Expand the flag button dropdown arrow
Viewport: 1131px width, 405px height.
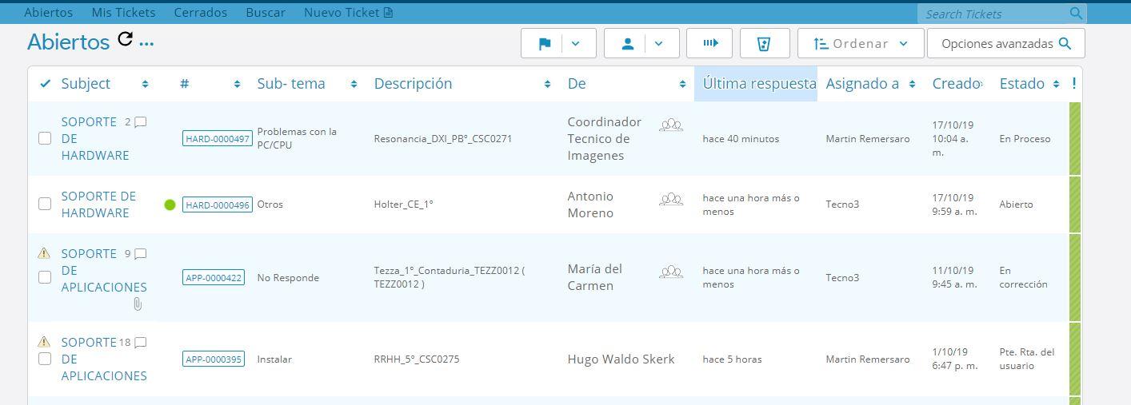[x=576, y=44]
